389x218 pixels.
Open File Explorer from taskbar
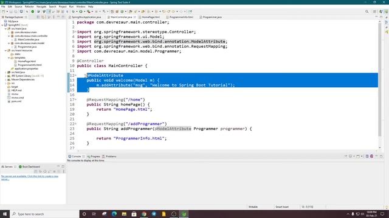124,214
